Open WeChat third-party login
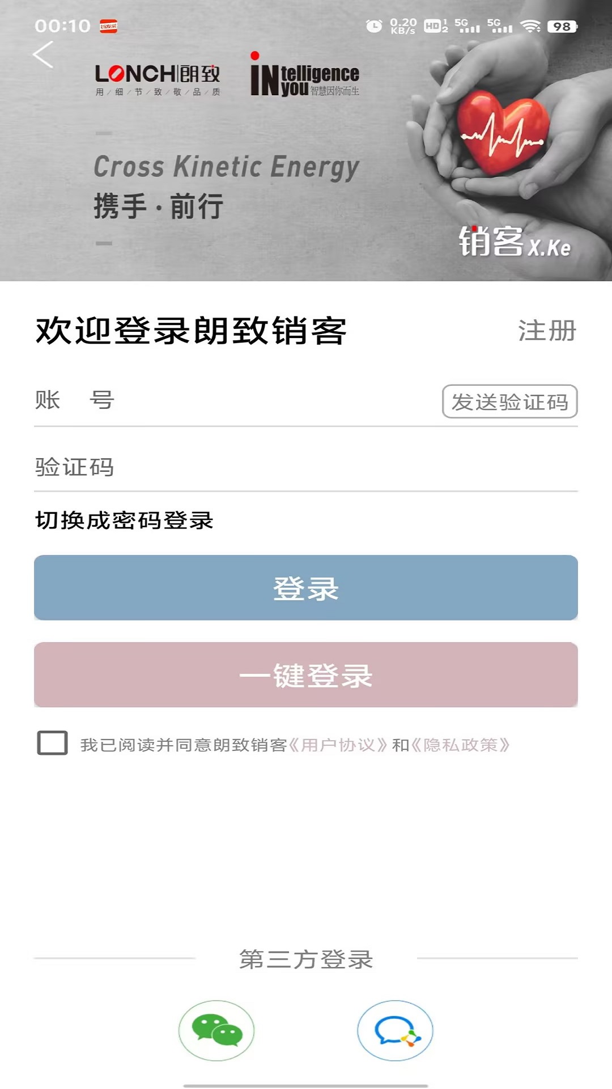612x1089 pixels. click(216, 1030)
